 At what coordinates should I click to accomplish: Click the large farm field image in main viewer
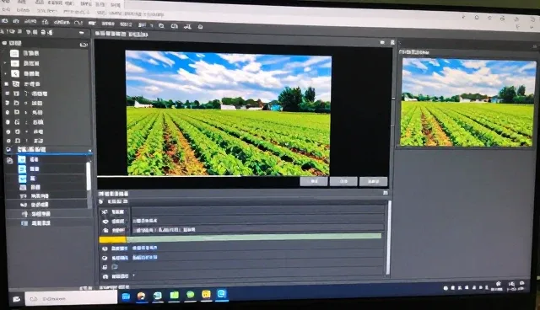point(228,113)
